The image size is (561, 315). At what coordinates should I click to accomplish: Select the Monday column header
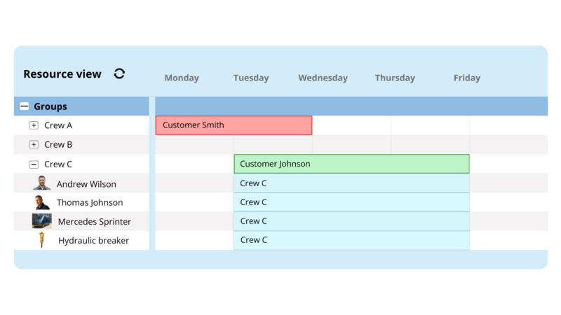click(182, 78)
